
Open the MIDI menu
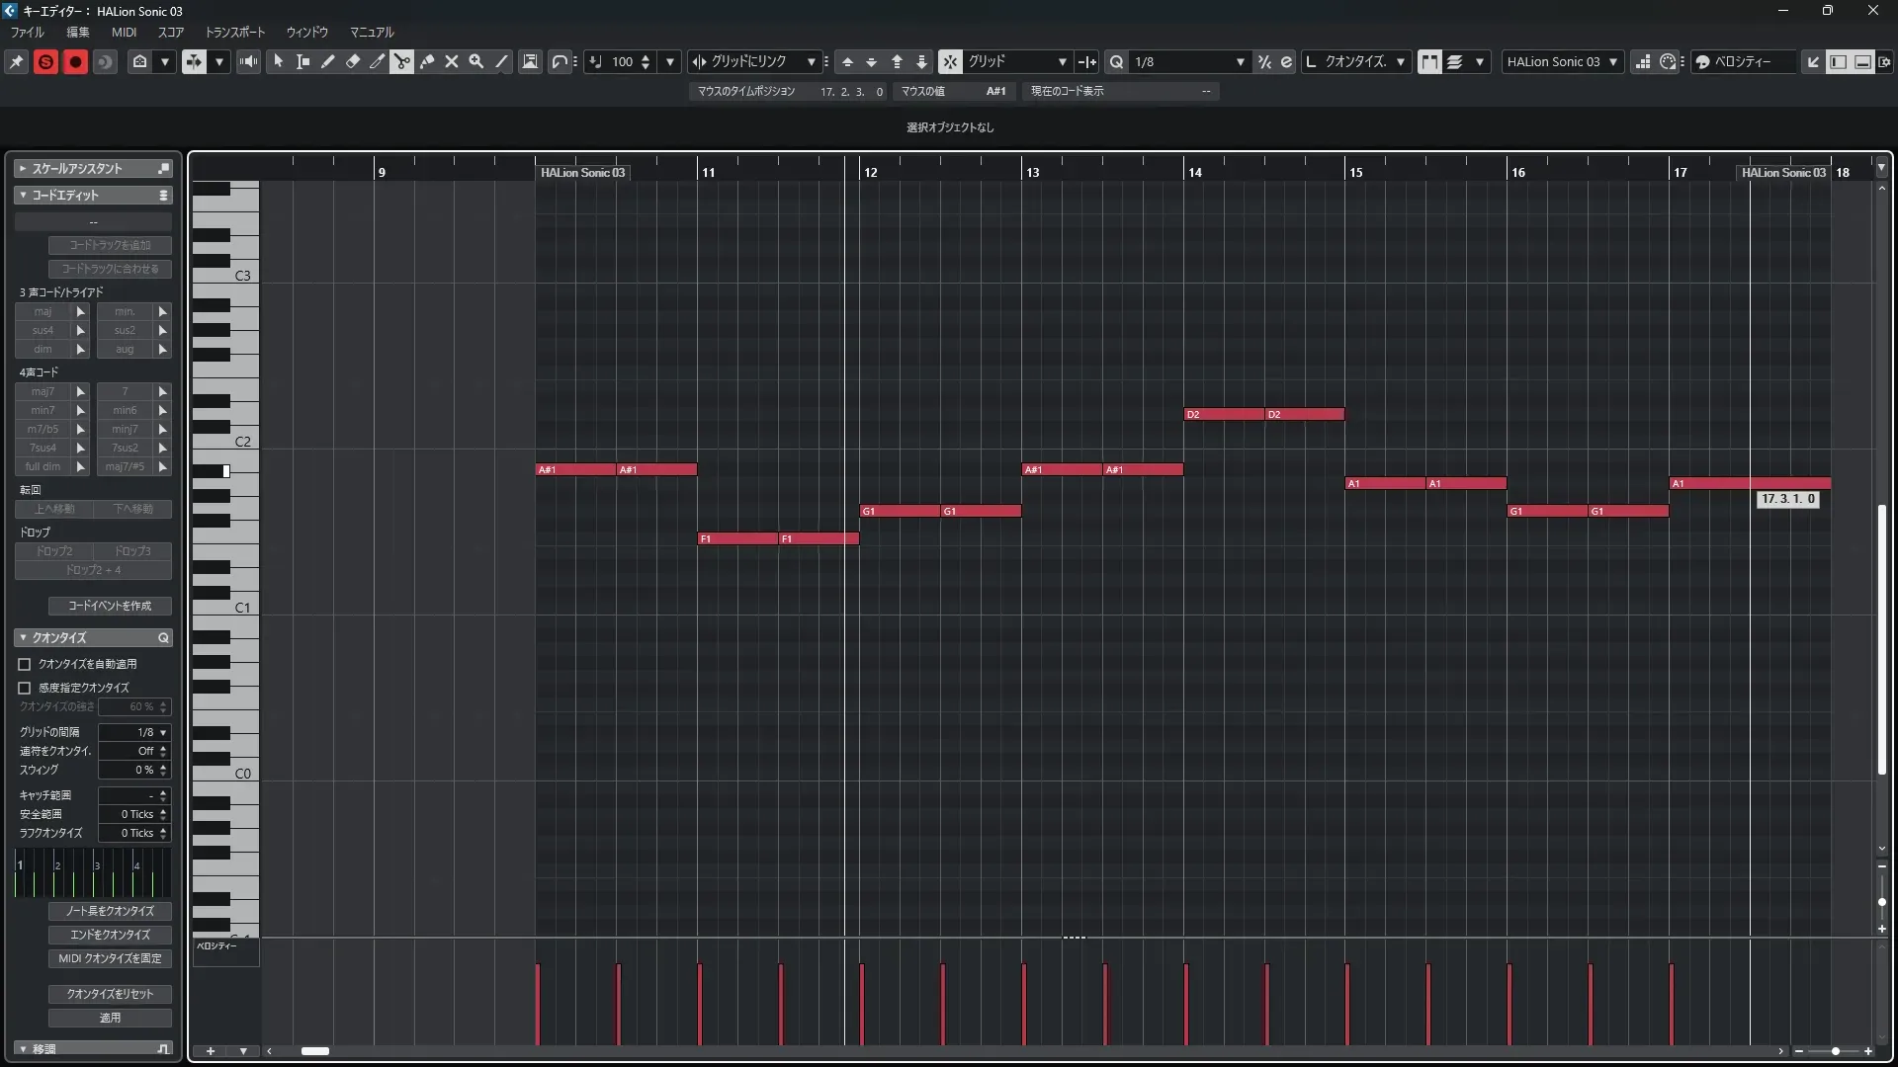click(124, 32)
